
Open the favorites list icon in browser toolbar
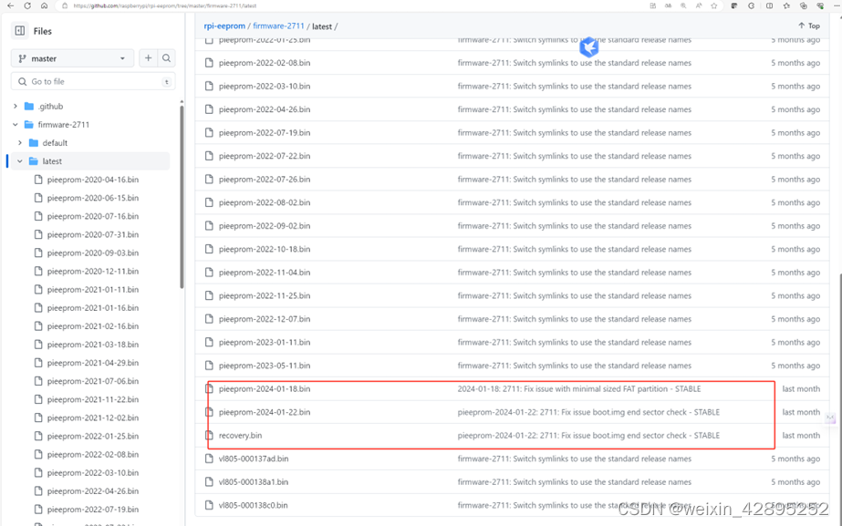786,5
